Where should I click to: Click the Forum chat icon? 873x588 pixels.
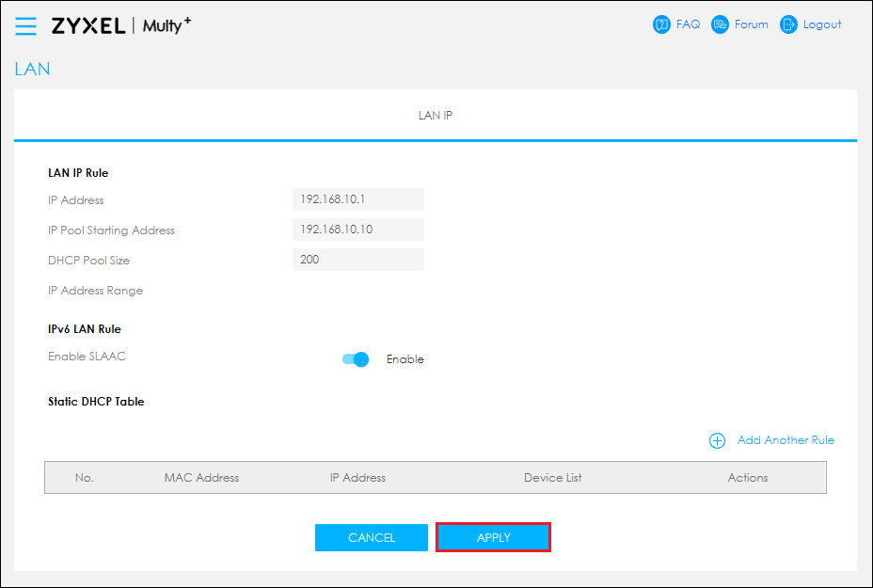coord(720,24)
